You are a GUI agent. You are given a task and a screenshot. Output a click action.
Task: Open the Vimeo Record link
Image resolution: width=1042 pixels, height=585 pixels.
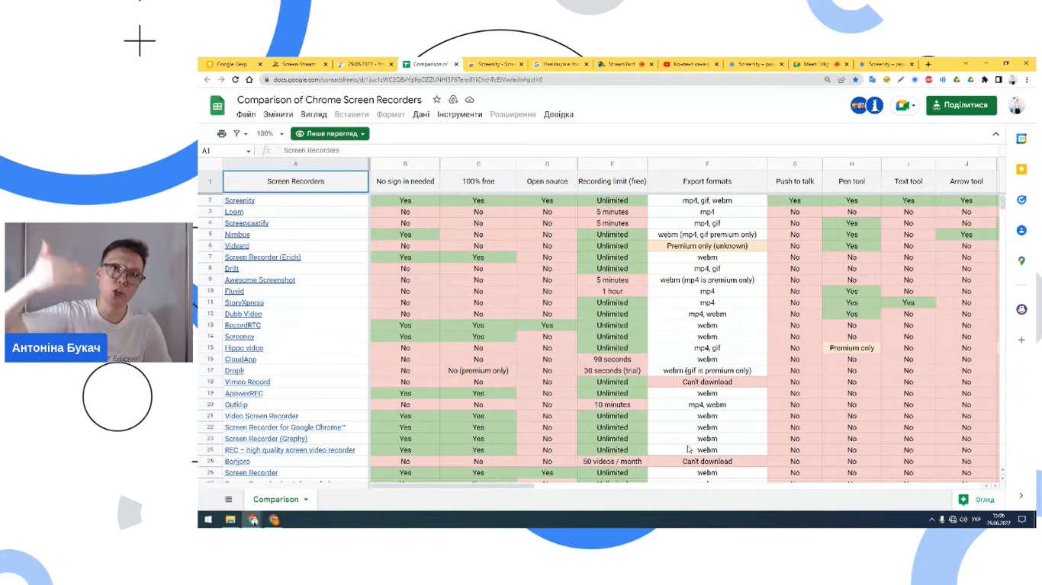click(x=247, y=382)
